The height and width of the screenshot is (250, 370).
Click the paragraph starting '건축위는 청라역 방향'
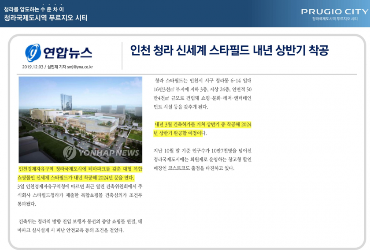(x=80, y=226)
